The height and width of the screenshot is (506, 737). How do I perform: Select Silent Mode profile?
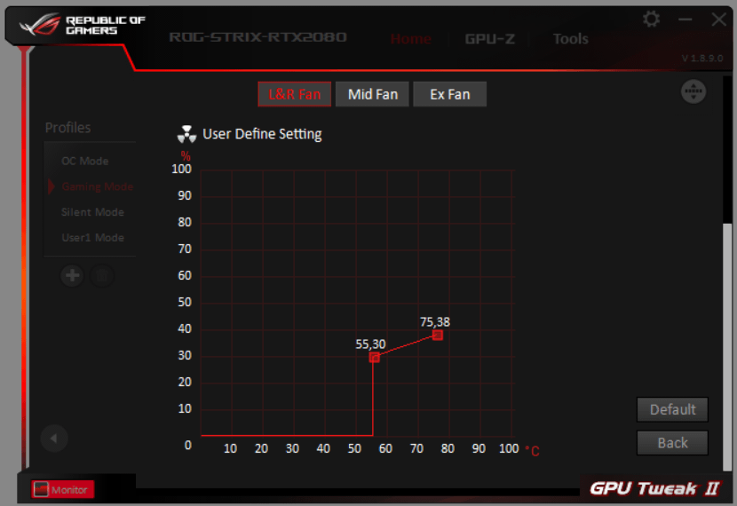pos(92,212)
